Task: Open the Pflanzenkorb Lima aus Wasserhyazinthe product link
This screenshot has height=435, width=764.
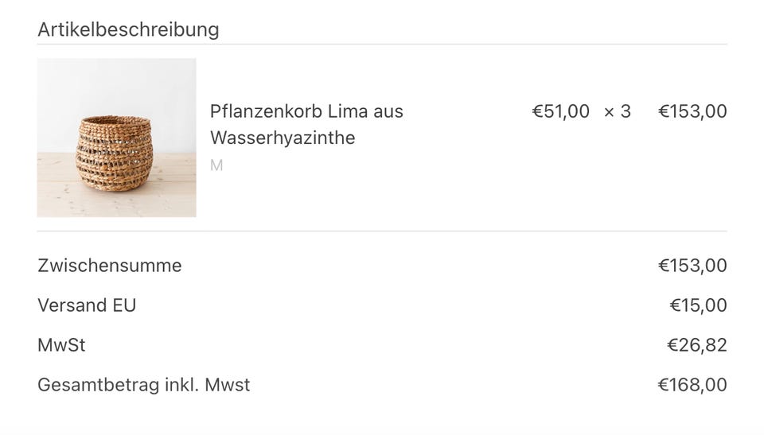Action: pos(306,111)
